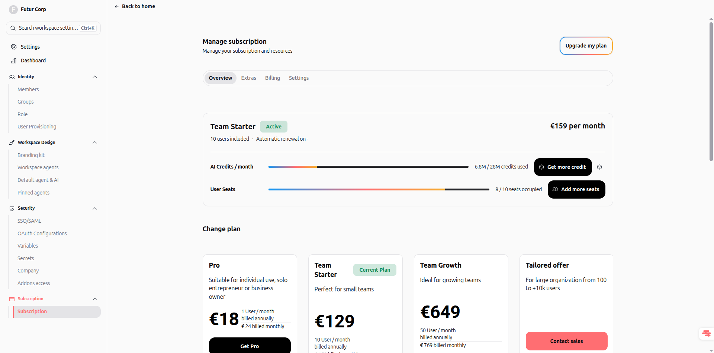Click the help icon beside Get more credit
Screen dimensions: 714x353
599,167
